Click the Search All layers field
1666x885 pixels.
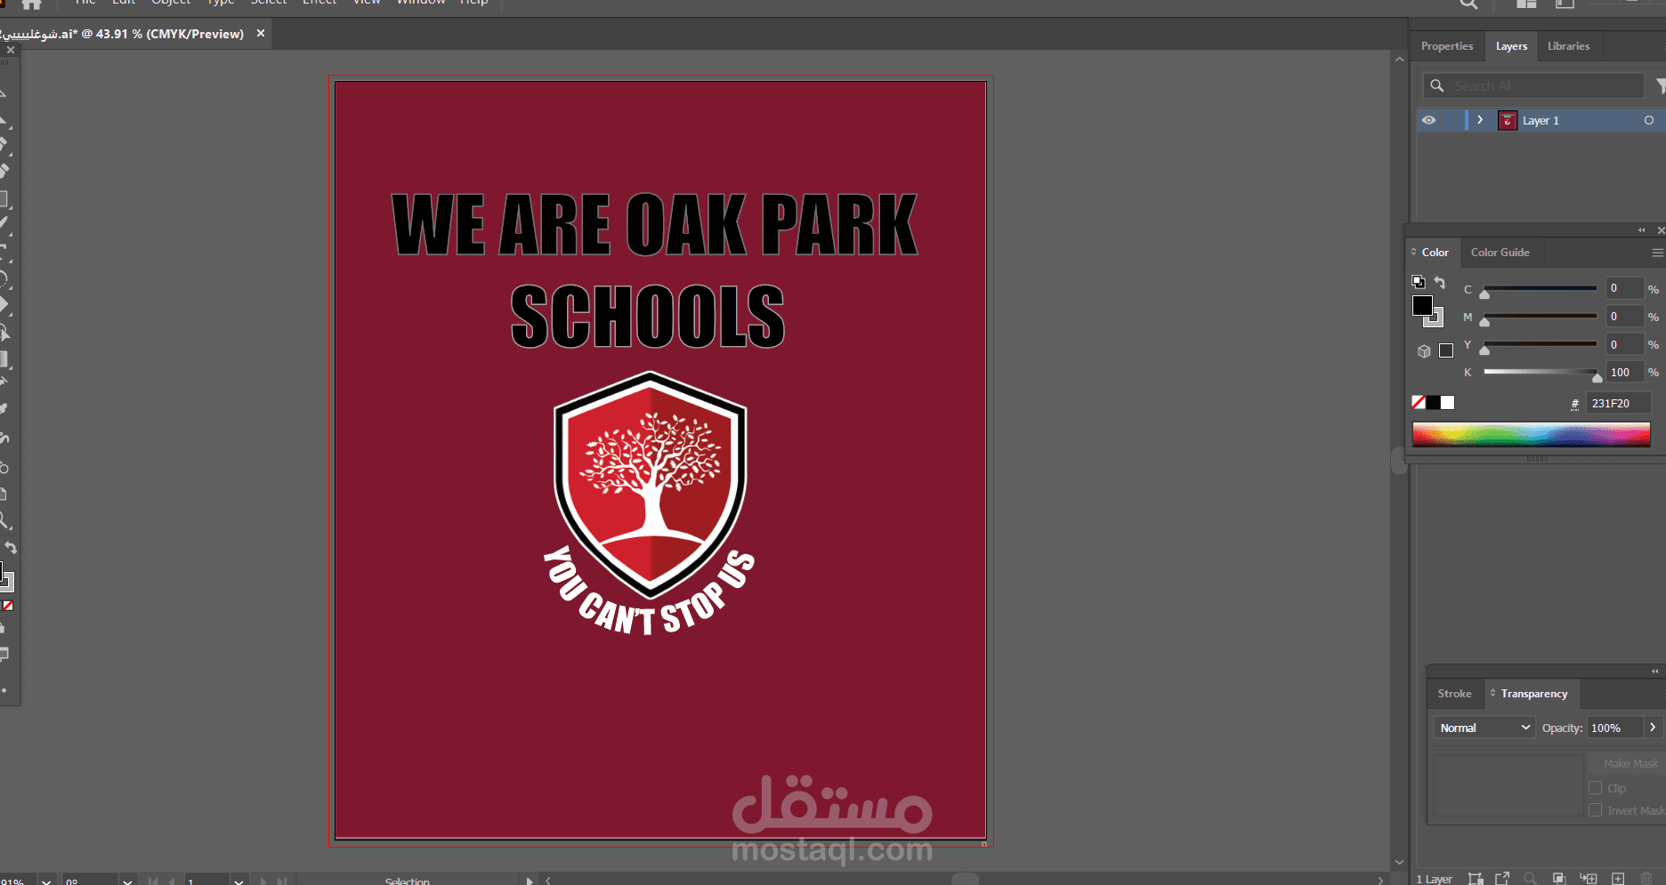point(1533,86)
